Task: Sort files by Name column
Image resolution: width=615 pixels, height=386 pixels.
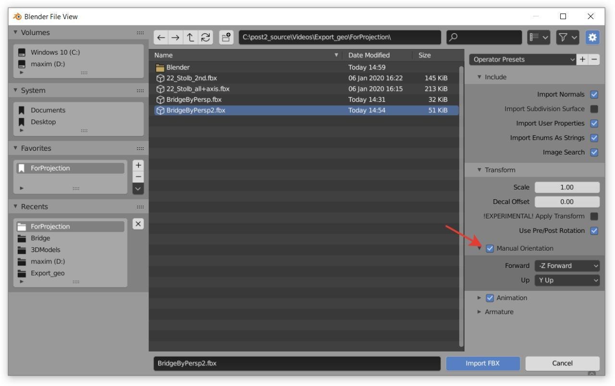Action: point(246,55)
